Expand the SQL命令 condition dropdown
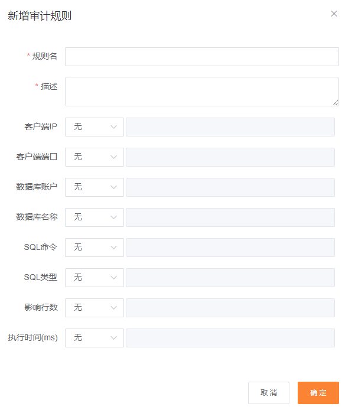The height and width of the screenshot is (413, 342). (95, 248)
